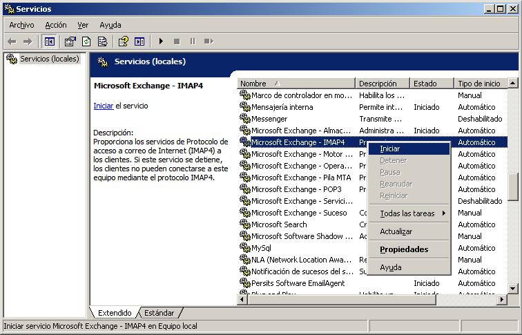Click the Help toolbar icon with question mark
The image size is (522, 335).
pos(124,41)
